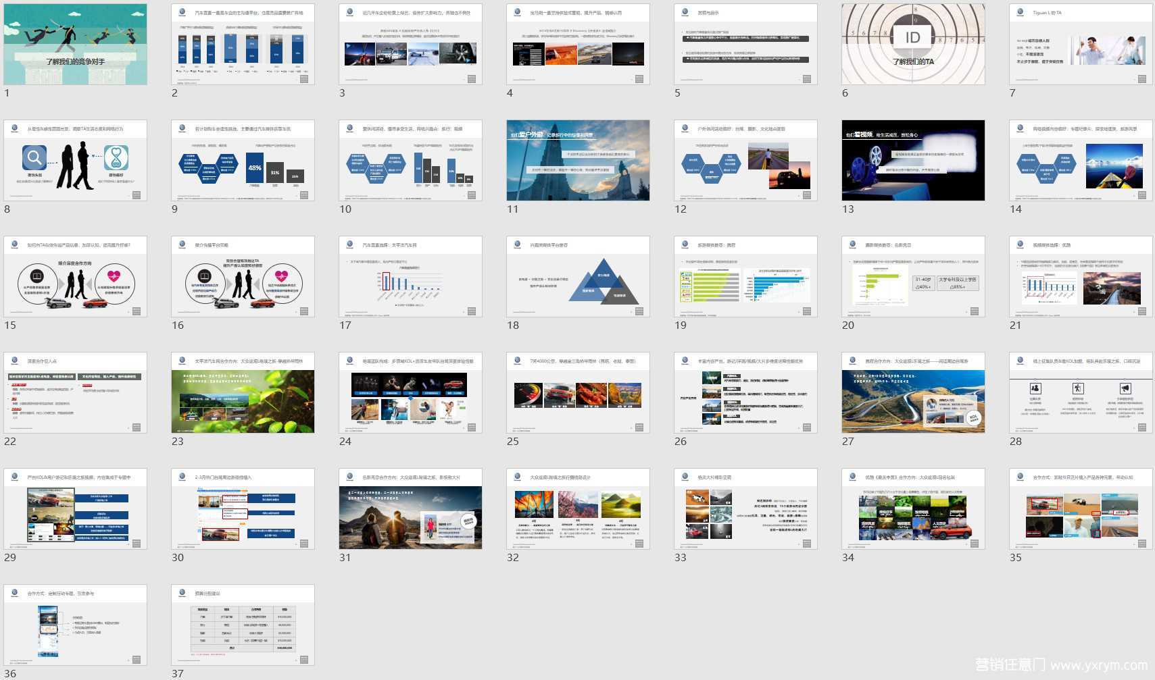The image size is (1155, 680).
Task: Select slide 16 titled 媒介传播平台策略
Action: coord(243,276)
